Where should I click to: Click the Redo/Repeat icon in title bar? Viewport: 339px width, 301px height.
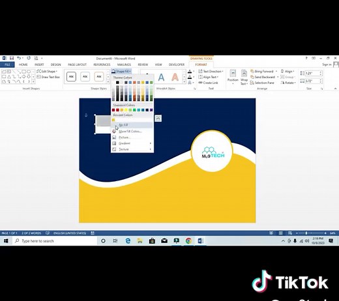point(29,58)
